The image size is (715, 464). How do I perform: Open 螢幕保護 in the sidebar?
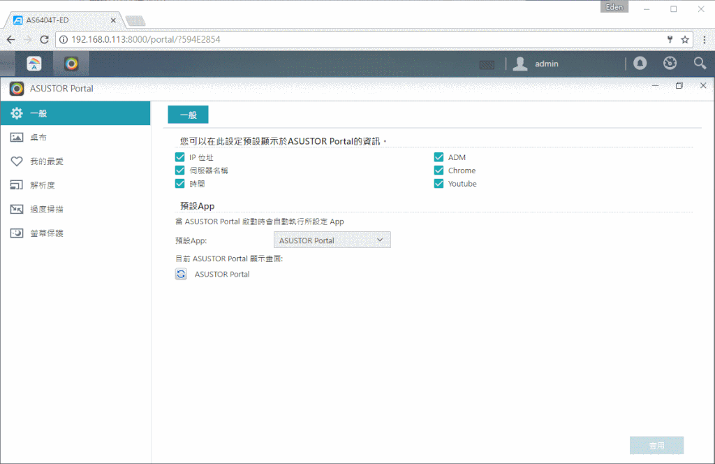(75, 233)
